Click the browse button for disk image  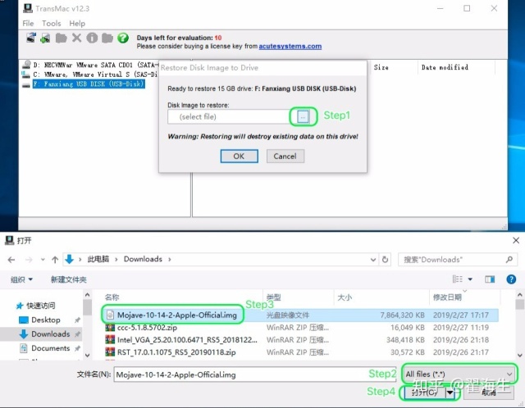pyautogui.click(x=303, y=116)
